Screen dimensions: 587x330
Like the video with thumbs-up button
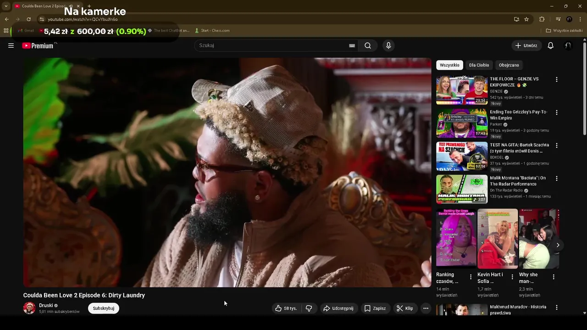click(x=287, y=308)
